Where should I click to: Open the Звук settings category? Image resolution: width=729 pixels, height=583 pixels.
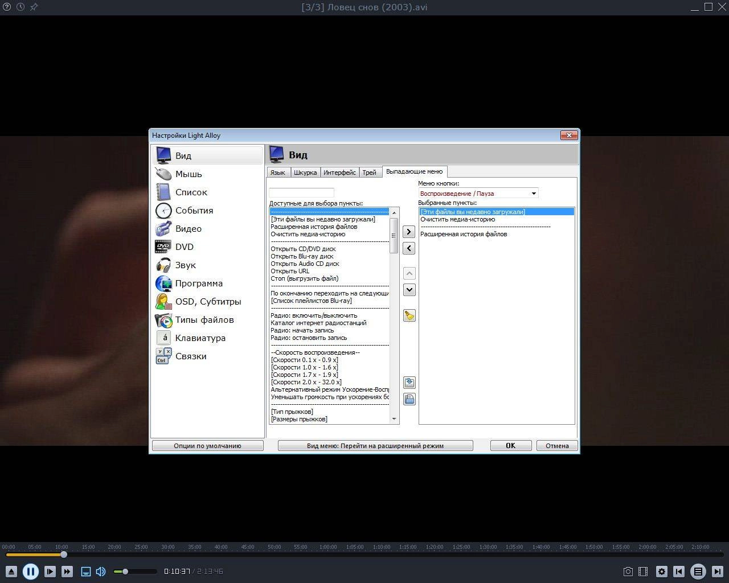click(207, 265)
